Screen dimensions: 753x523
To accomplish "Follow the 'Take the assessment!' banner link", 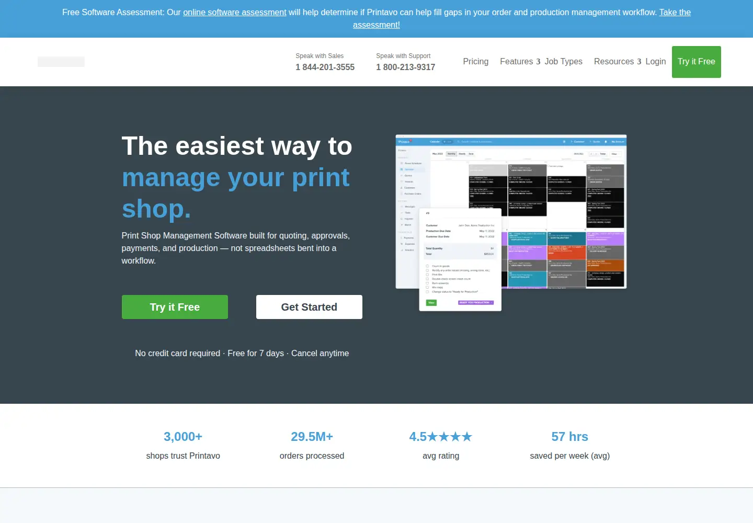I will [x=376, y=25].
